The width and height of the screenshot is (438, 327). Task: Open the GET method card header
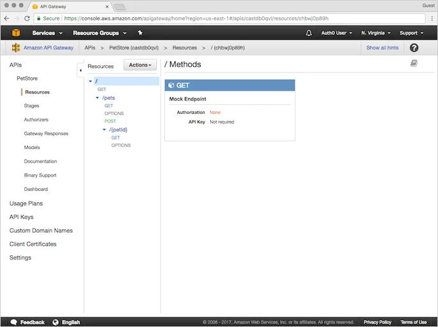click(x=230, y=85)
